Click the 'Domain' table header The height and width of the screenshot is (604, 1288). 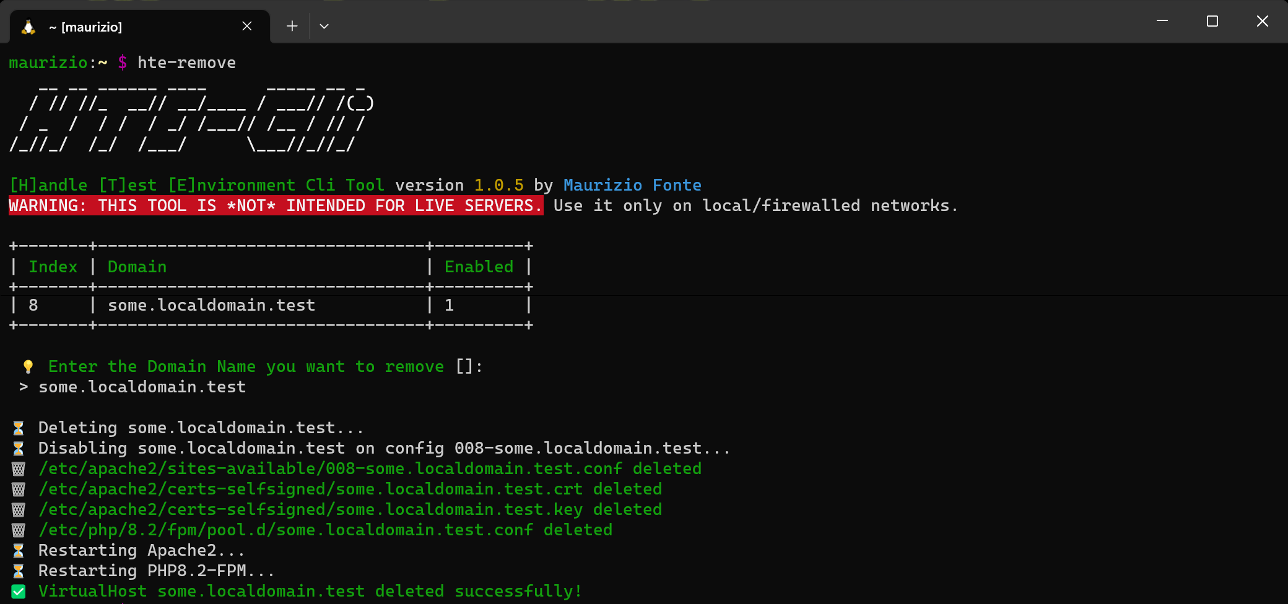137,267
